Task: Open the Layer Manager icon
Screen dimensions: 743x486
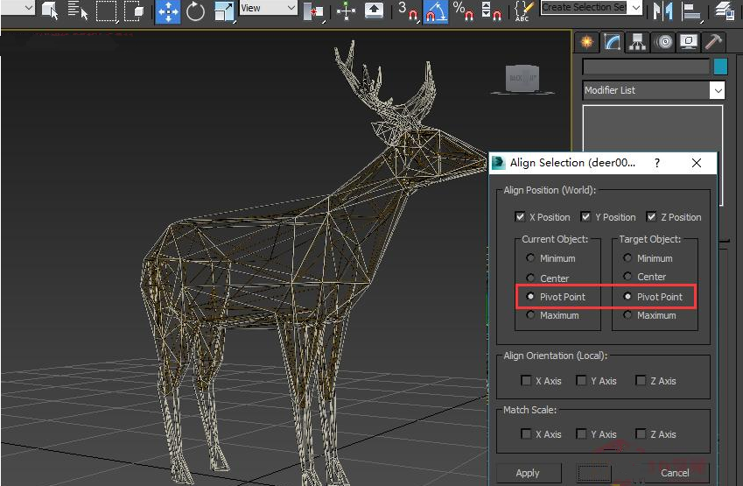Action: tap(725, 10)
